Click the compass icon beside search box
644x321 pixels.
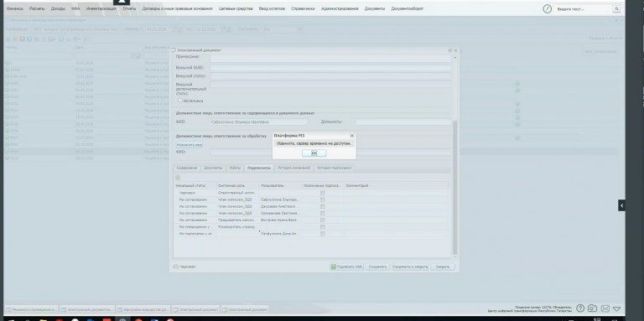[x=547, y=8]
